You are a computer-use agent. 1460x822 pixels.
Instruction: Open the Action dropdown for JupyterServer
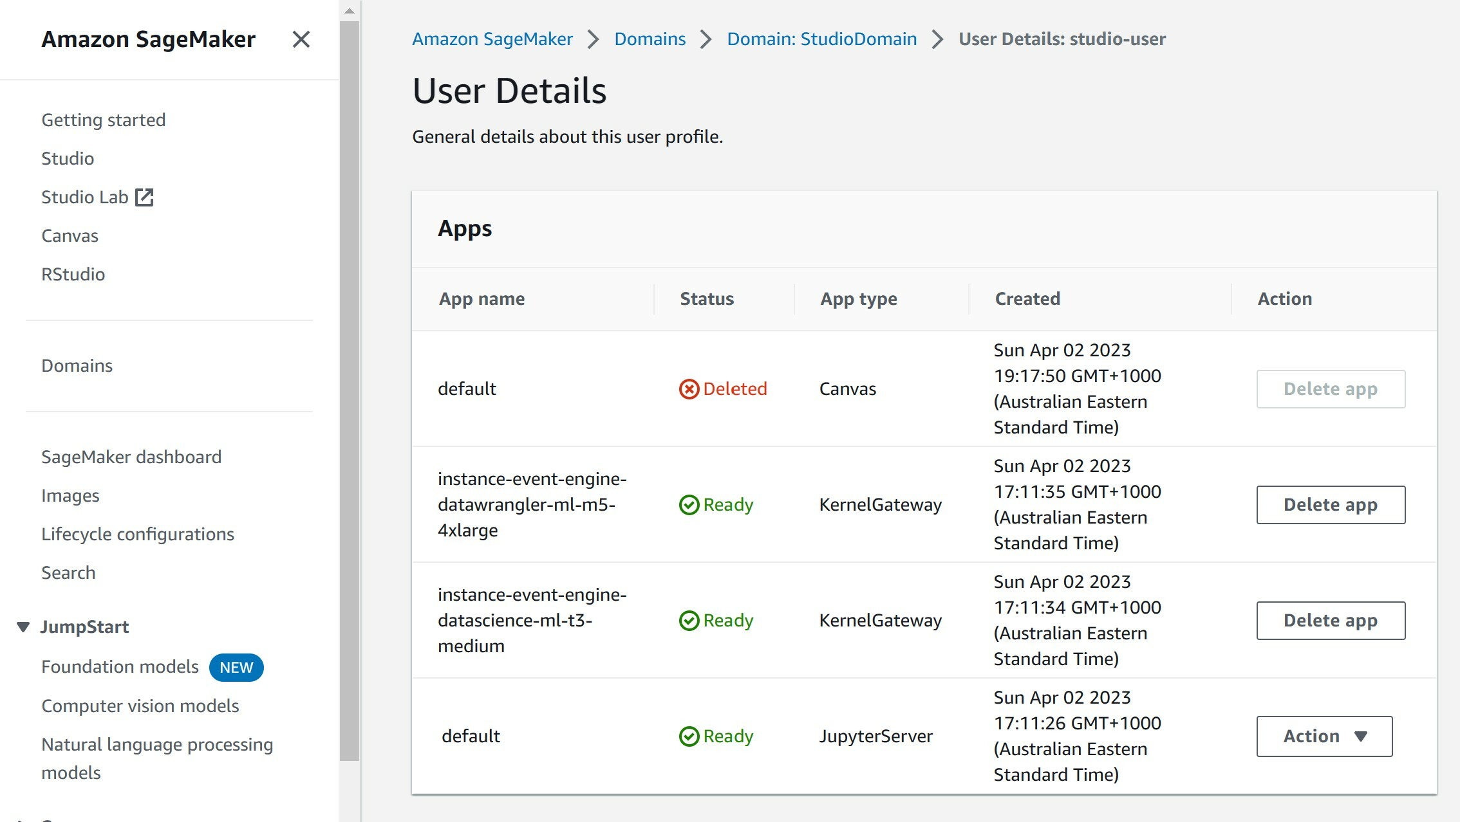click(1324, 736)
